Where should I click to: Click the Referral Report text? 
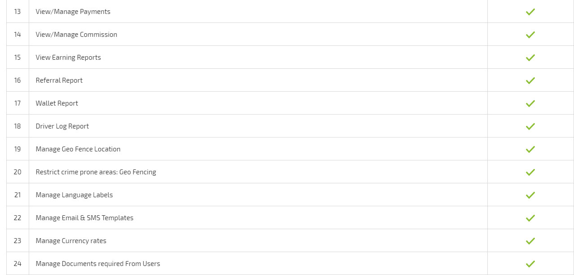[59, 80]
